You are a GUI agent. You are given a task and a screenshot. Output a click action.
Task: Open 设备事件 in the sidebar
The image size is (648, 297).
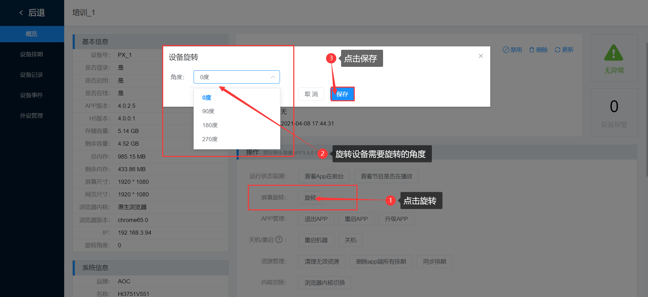click(32, 95)
